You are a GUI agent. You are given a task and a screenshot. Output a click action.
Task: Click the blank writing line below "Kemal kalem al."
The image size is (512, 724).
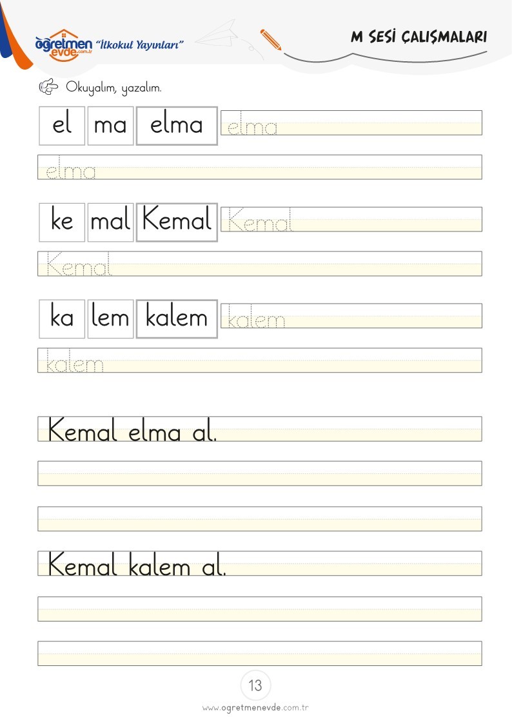(x=259, y=609)
